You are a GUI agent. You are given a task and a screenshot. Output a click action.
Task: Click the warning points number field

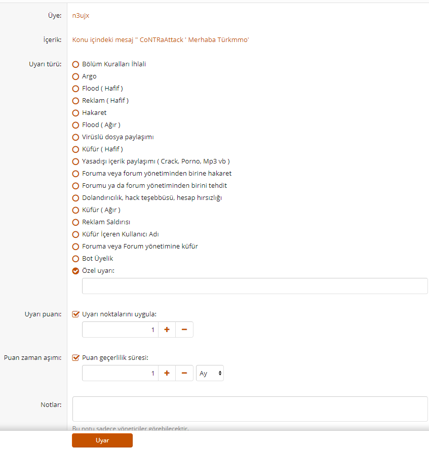coord(120,330)
